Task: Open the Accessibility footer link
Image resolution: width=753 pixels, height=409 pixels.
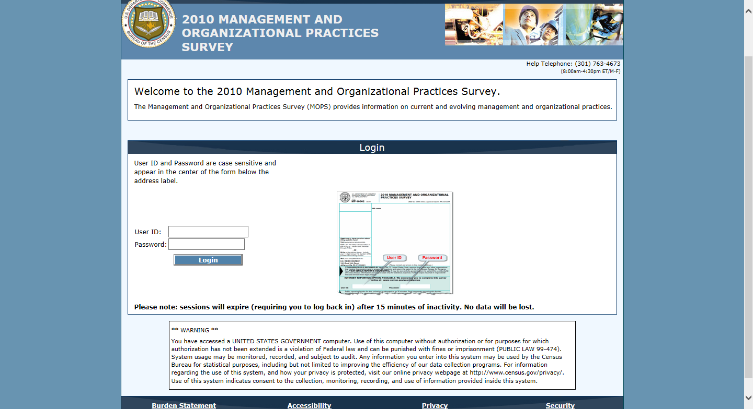Action: click(x=309, y=405)
